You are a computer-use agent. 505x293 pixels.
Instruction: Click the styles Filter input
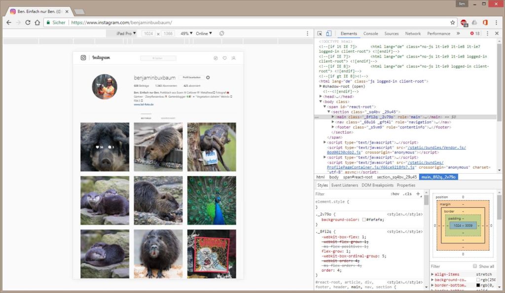point(351,194)
